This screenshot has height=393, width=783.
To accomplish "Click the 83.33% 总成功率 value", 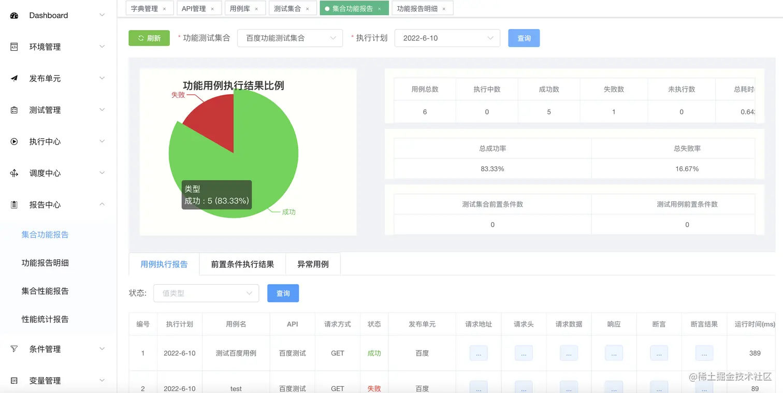I will click(492, 169).
